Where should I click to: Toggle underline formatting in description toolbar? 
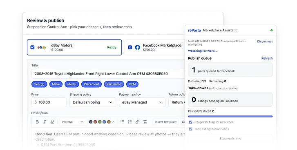click(x=52, y=122)
